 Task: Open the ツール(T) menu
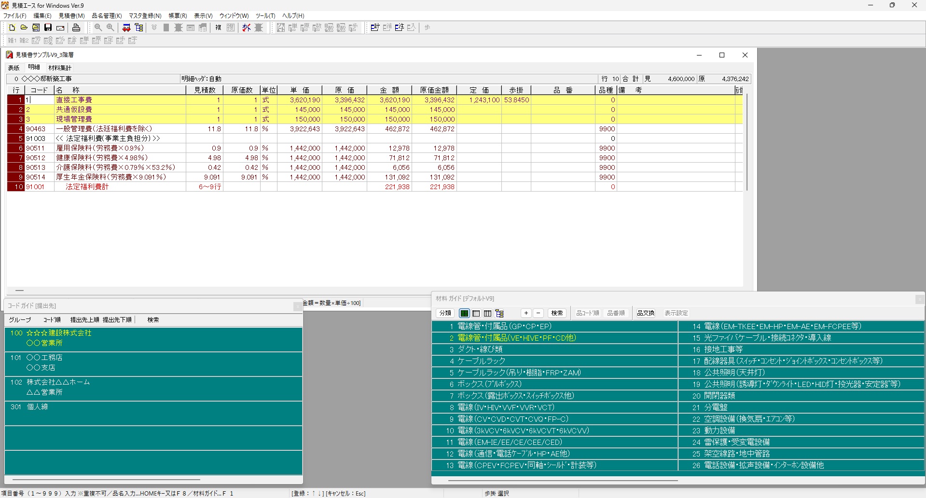[x=265, y=16]
